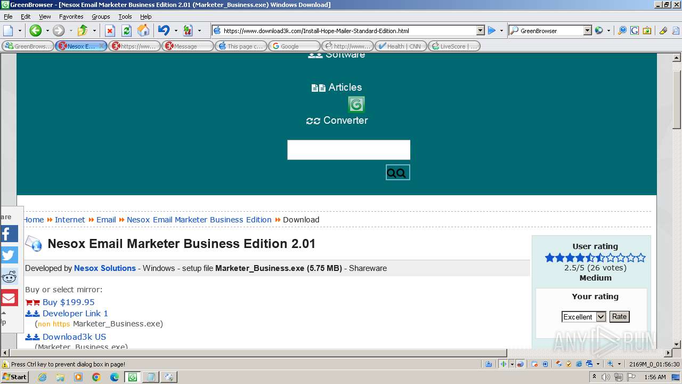Screen dimensions: 682x384
Task: Open the Buy $199.95 link
Action: pos(68,302)
